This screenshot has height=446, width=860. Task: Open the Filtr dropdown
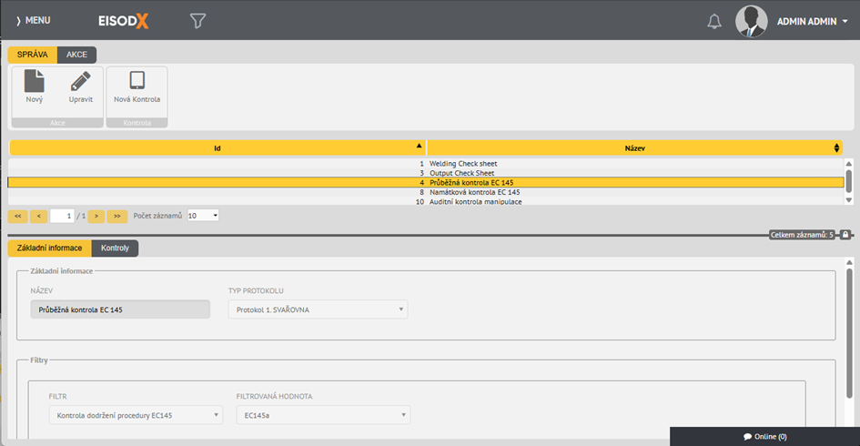click(x=136, y=415)
